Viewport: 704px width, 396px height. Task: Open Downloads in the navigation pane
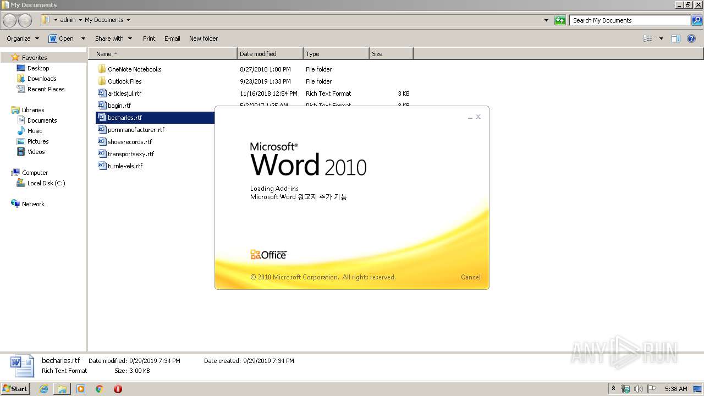click(x=42, y=79)
